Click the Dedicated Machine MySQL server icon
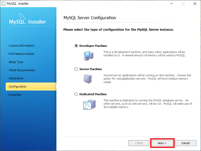 coord(89,104)
